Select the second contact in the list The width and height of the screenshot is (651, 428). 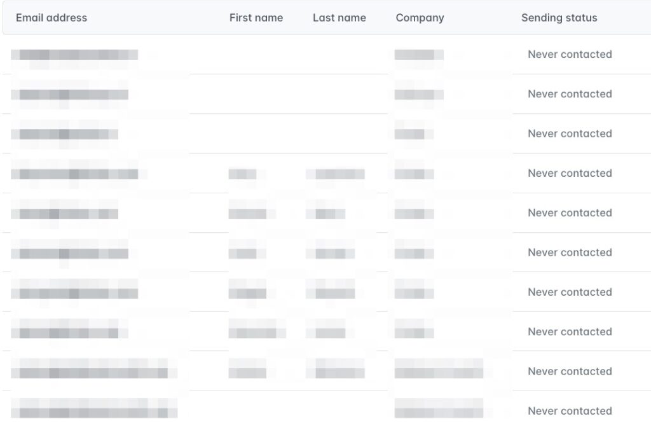254,94
